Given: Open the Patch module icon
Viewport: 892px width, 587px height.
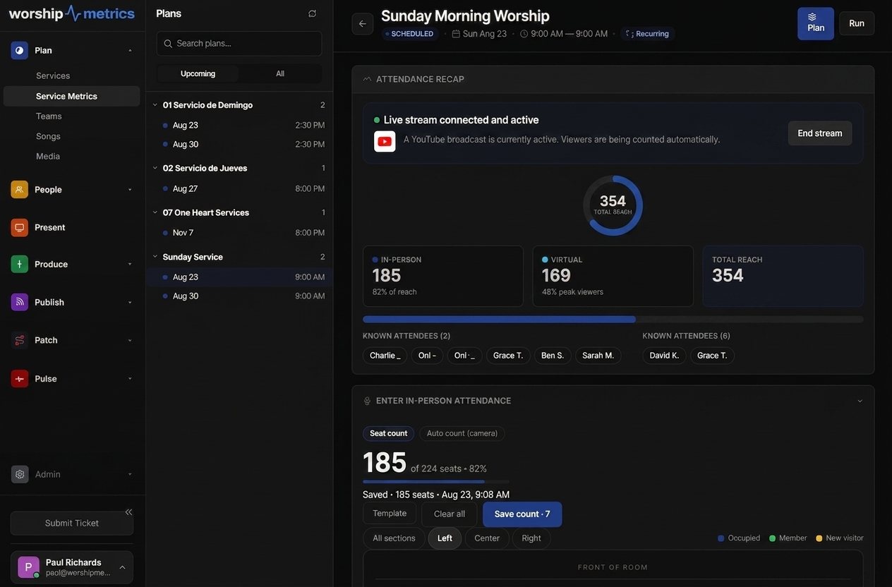Looking at the screenshot, I should click(19, 340).
